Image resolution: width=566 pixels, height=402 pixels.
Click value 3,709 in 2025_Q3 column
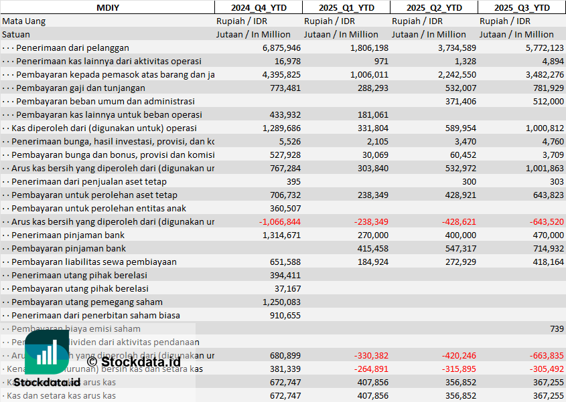[x=553, y=155]
